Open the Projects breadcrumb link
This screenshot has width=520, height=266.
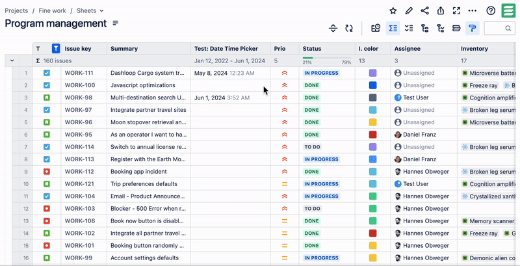pyautogui.click(x=16, y=10)
